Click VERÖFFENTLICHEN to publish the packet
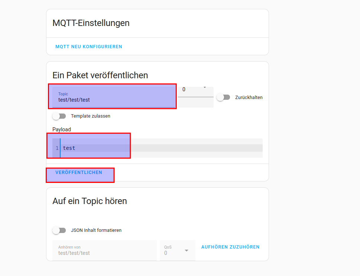The height and width of the screenshot is (276, 360). click(79, 172)
